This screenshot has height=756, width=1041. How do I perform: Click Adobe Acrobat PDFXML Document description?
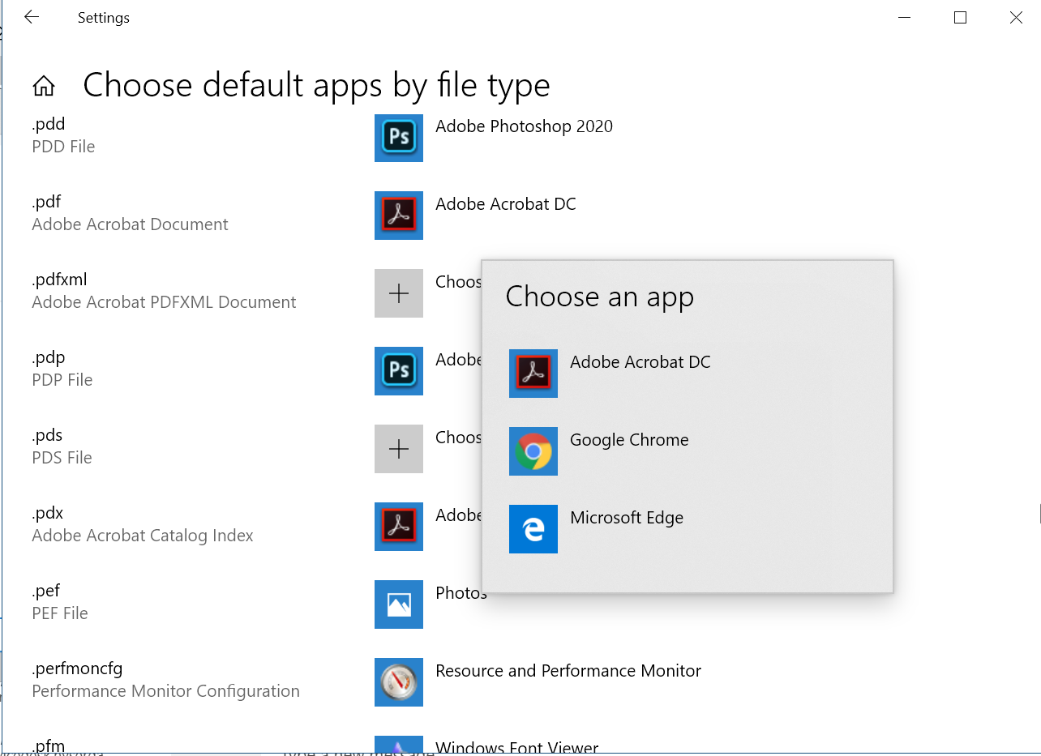click(164, 302)
